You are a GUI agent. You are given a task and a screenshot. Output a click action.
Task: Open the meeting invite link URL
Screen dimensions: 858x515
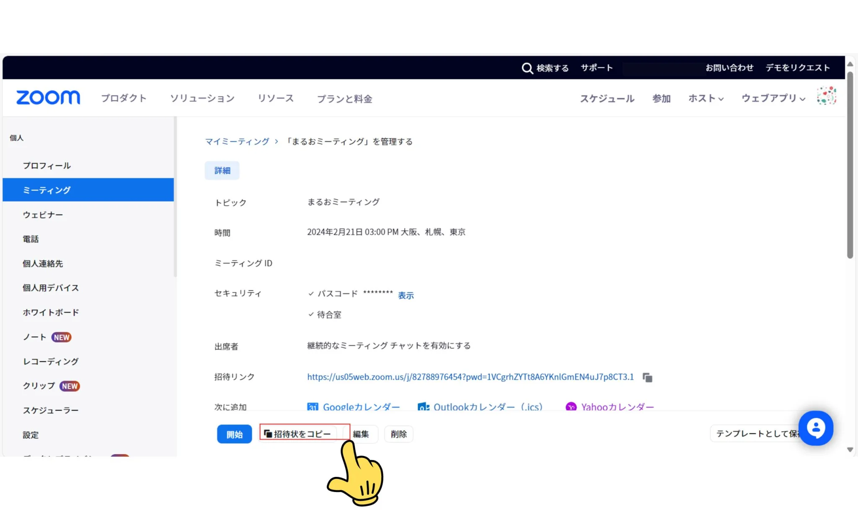pos(470,377)
